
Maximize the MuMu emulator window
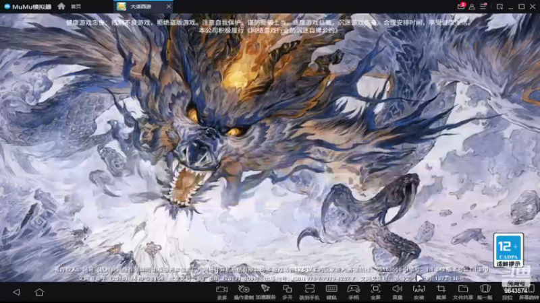[522, 7]
